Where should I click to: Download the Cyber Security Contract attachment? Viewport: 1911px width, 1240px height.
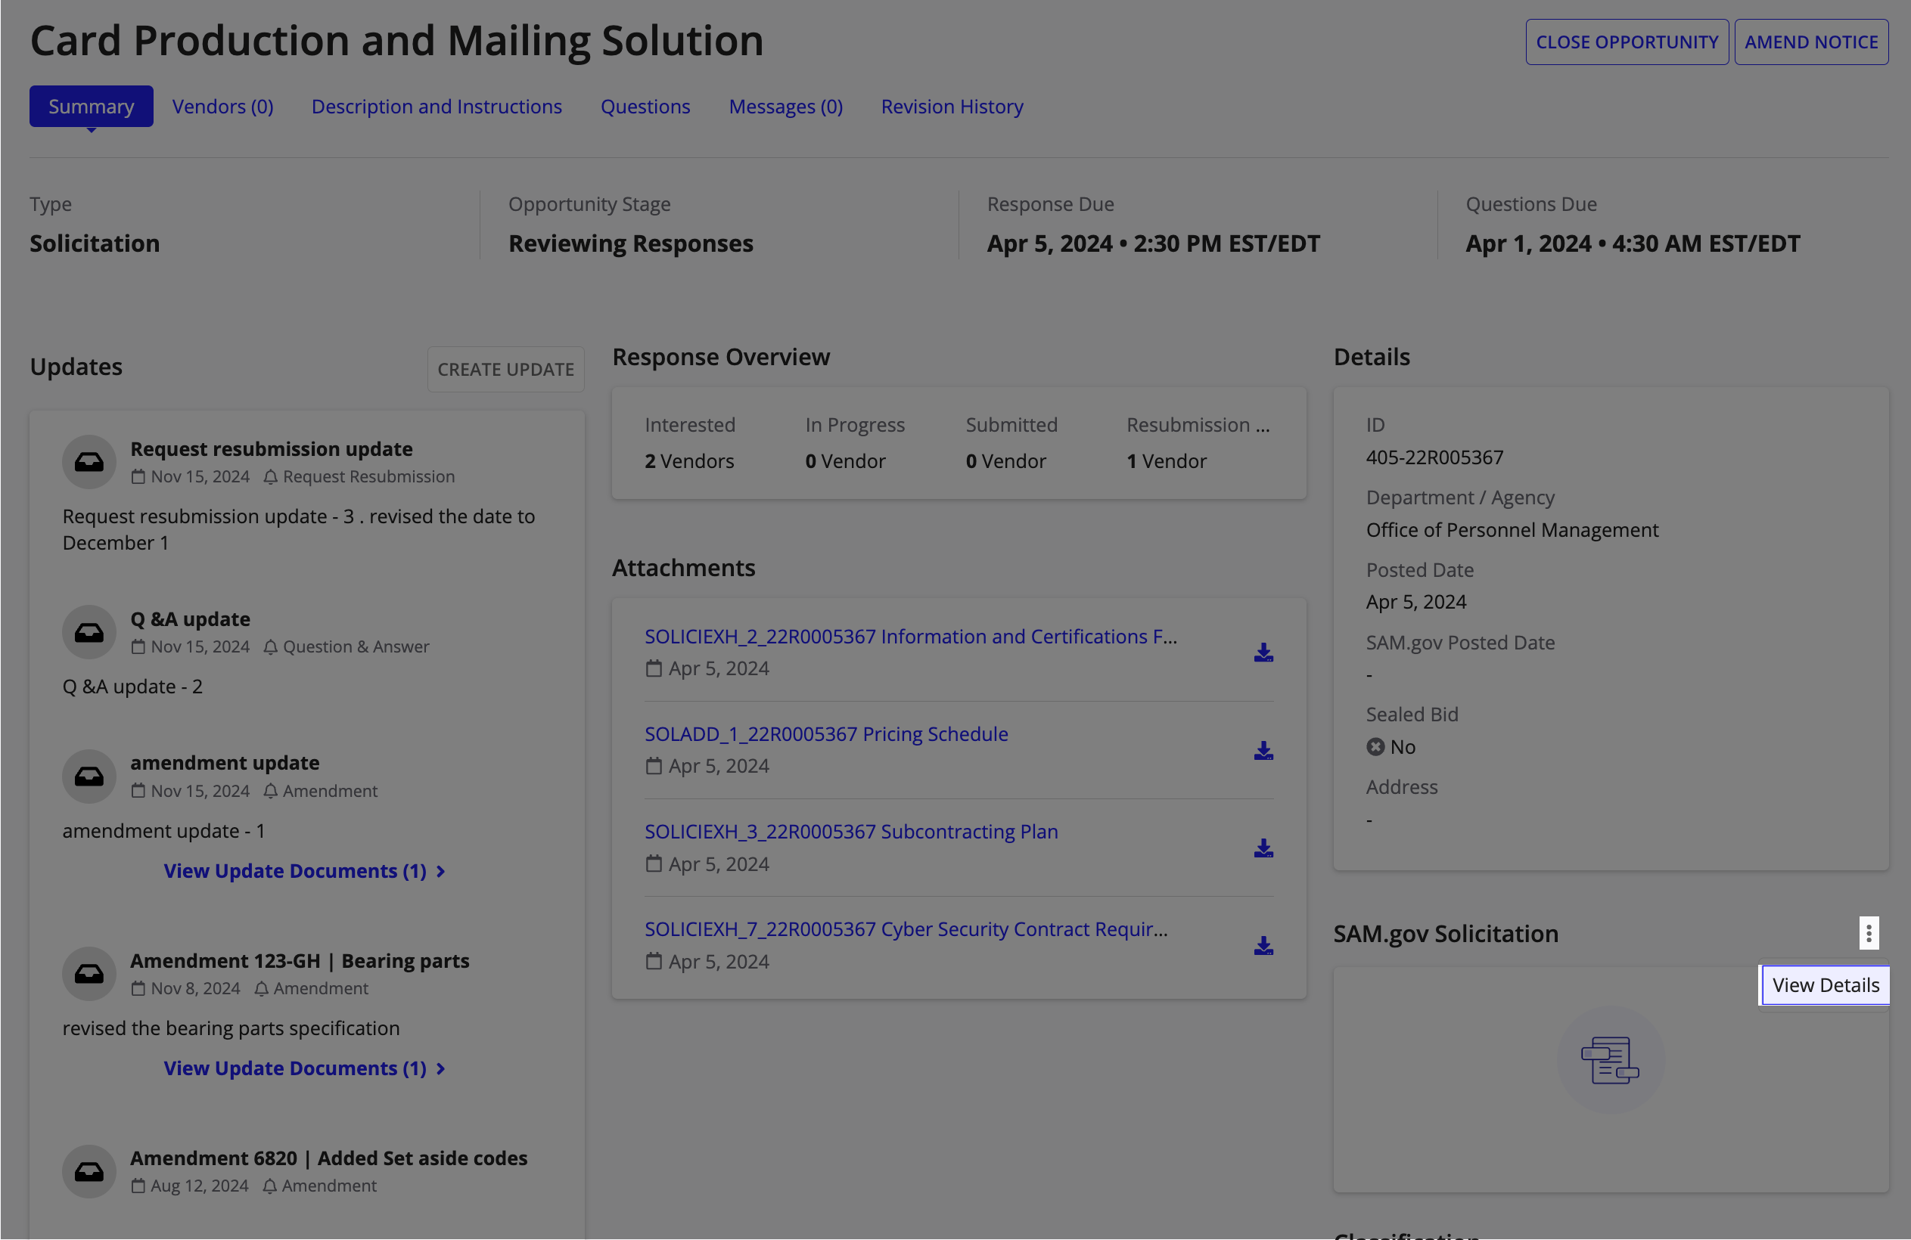pos(1263,945)
